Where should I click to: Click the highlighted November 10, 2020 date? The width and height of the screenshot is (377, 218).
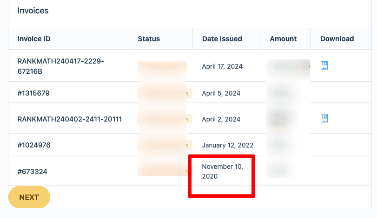click(222, 171)
